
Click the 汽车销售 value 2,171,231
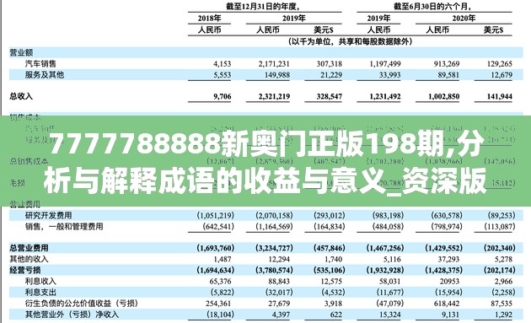pyautogui.click(x=274, y=64)
